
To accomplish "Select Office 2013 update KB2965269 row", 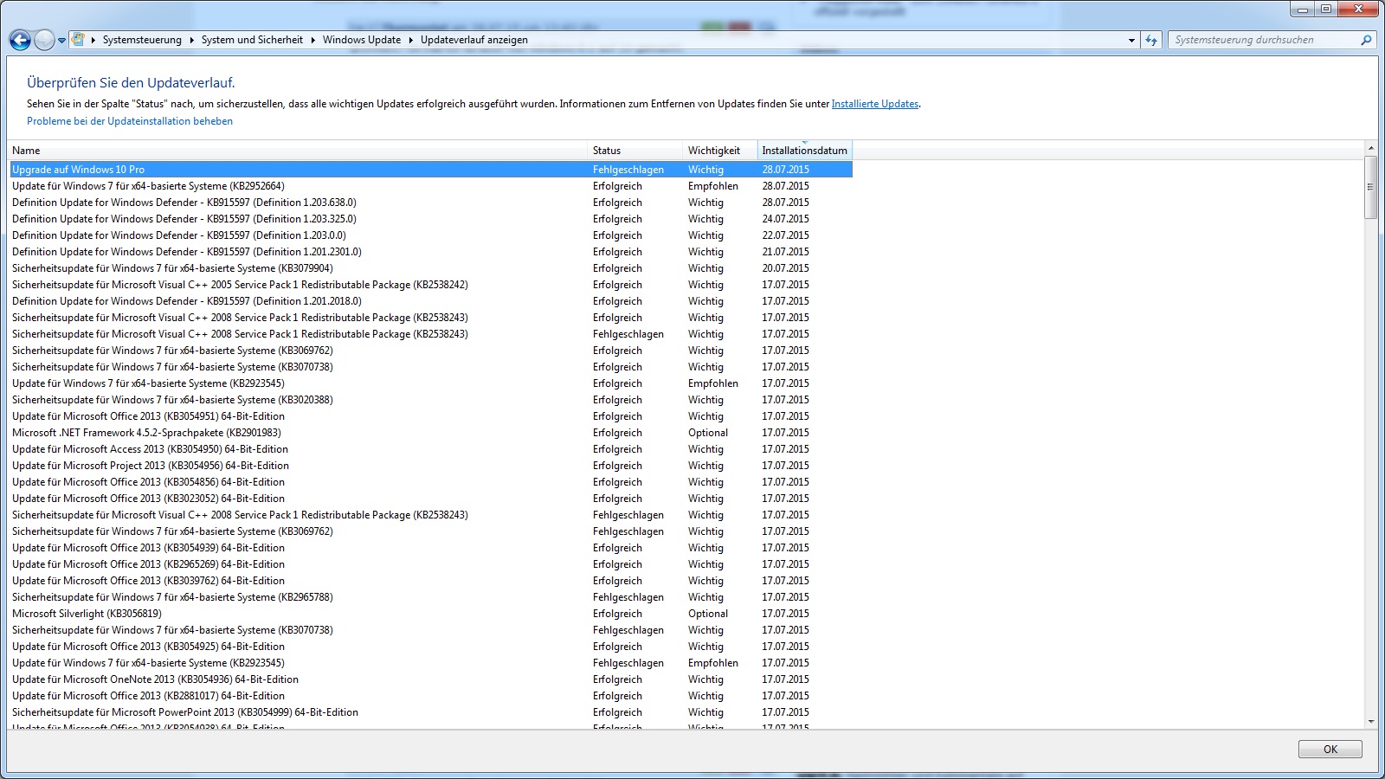I will tap(431, 564).
